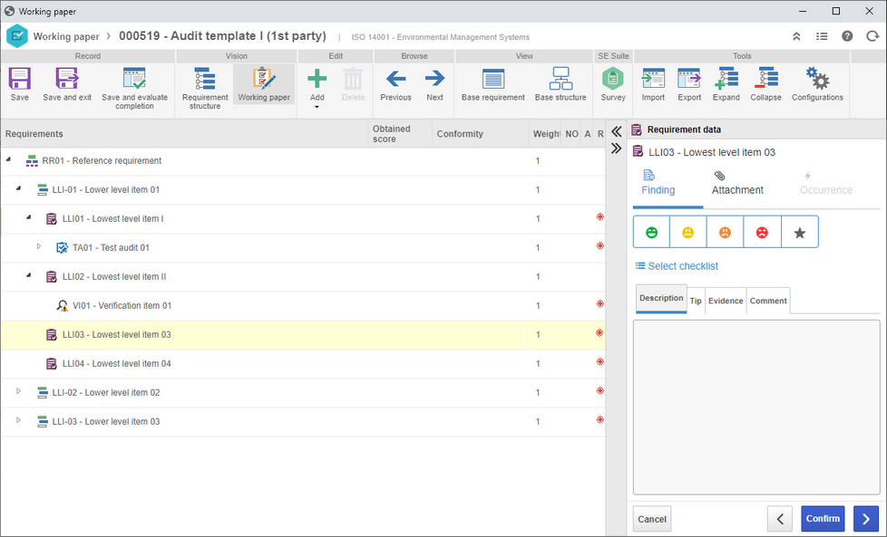Expand LLI-03 Lower level item 03
The height and width of the screenshot is (537, 887).
[x=19, y=421]
